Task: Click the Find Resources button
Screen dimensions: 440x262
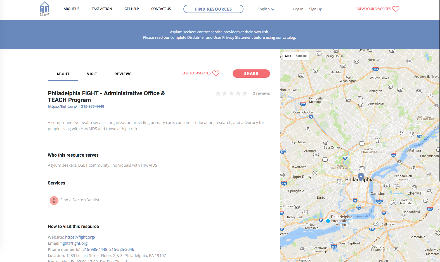Action: pyautogui.click(x=213, y=9)
